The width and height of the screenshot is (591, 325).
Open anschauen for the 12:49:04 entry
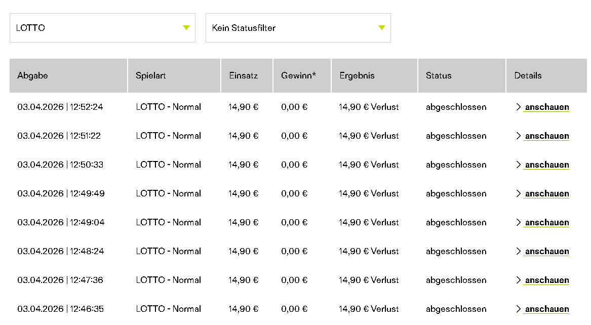pyautogui.click(x=546, y=223)
